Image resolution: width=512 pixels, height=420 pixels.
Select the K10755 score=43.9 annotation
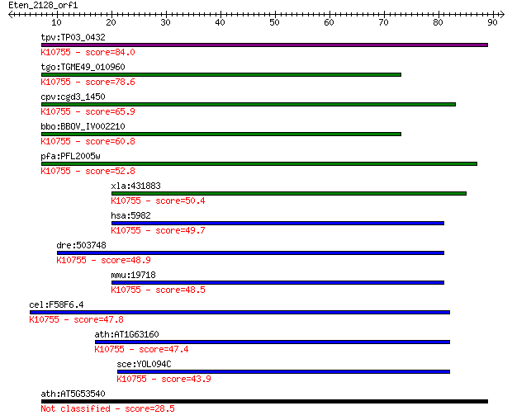pyautogui.click(x=164, y=380)
